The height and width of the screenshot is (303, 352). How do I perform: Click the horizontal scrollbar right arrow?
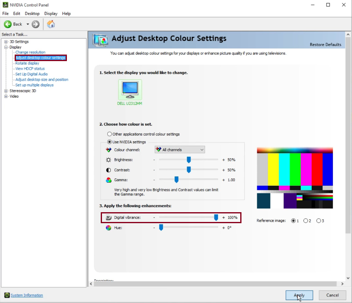(342, 284)
